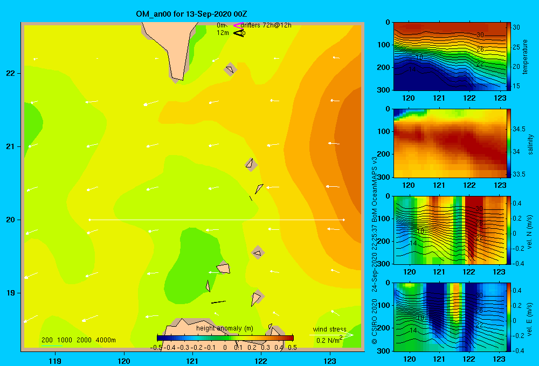Click the title "OM_an00 for 13-Sep-2020 00Z"
Image resolution: width=539 pixels, height=366 pixels.
pyautogui.click(x=191, y=14)
